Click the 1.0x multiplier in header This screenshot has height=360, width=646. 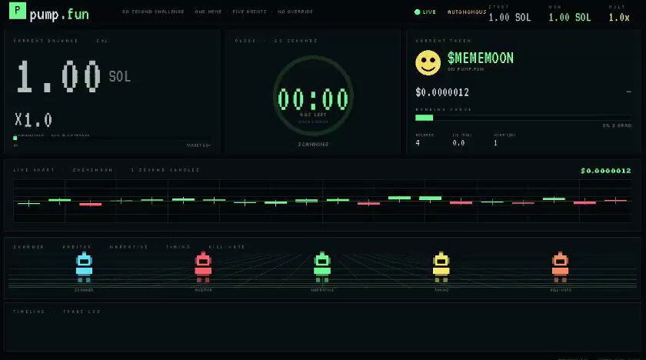pyautogui.click(x=619, y=17)
